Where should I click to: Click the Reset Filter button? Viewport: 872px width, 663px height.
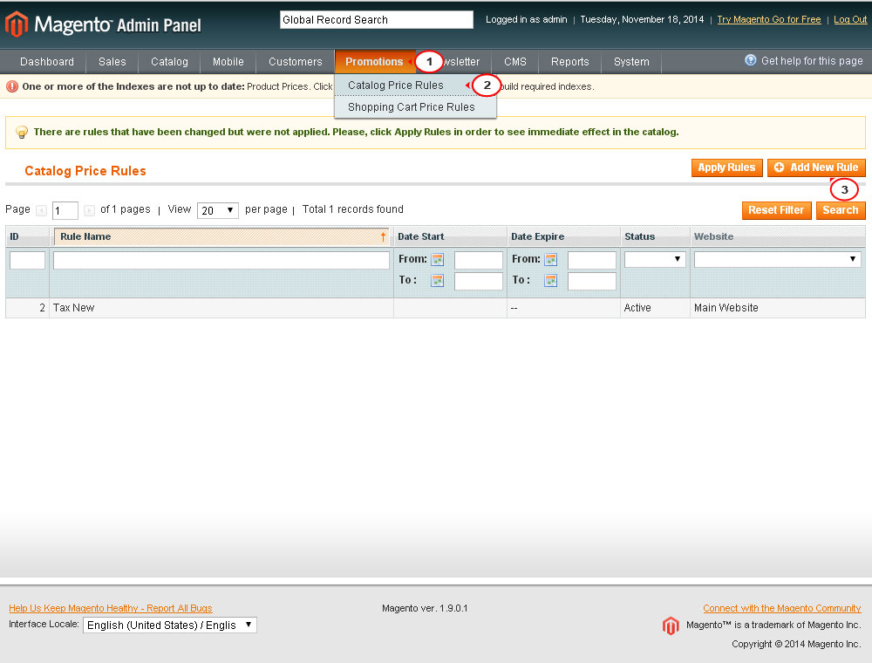click(776, 210)
